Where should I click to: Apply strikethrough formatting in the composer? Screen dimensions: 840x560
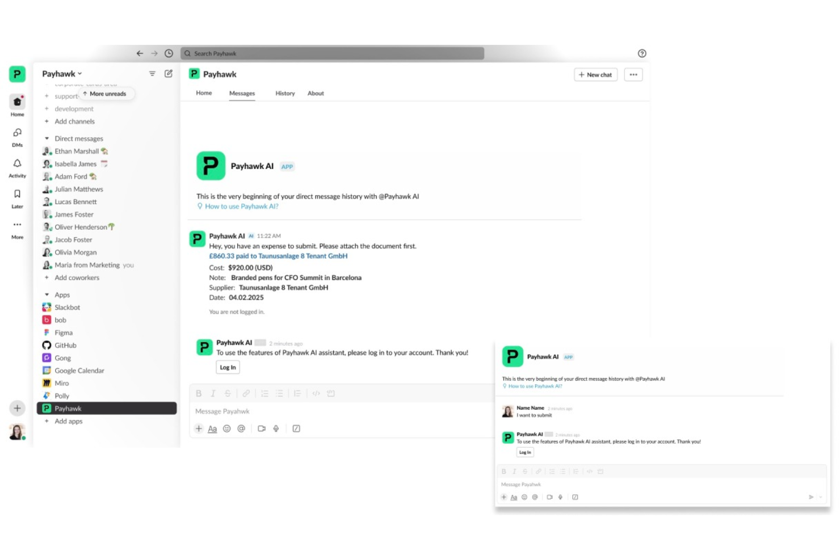click(227, 393)
